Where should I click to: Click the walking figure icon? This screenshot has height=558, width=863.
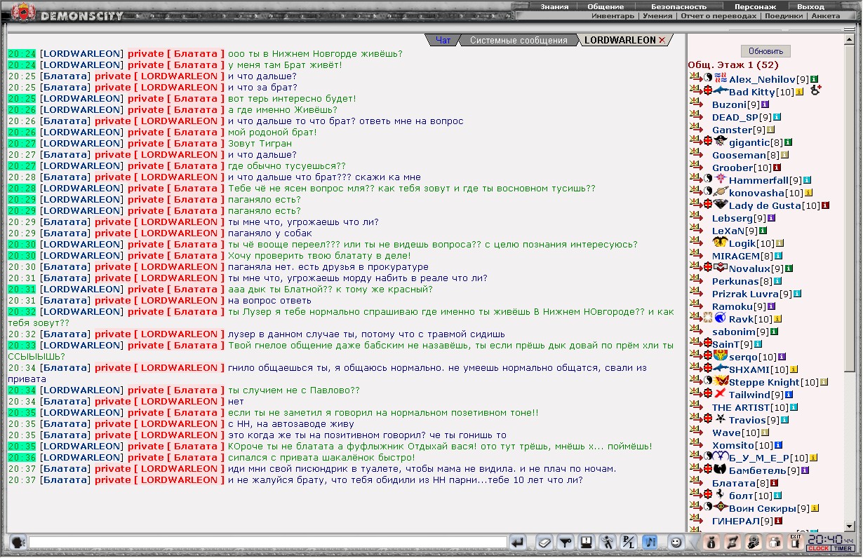(608, 542)
